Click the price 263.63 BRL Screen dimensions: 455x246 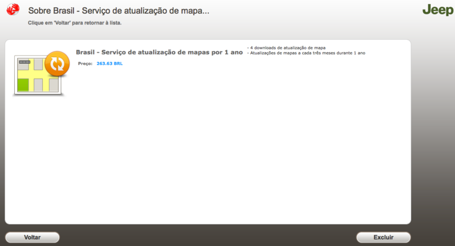tap(109, 63)
